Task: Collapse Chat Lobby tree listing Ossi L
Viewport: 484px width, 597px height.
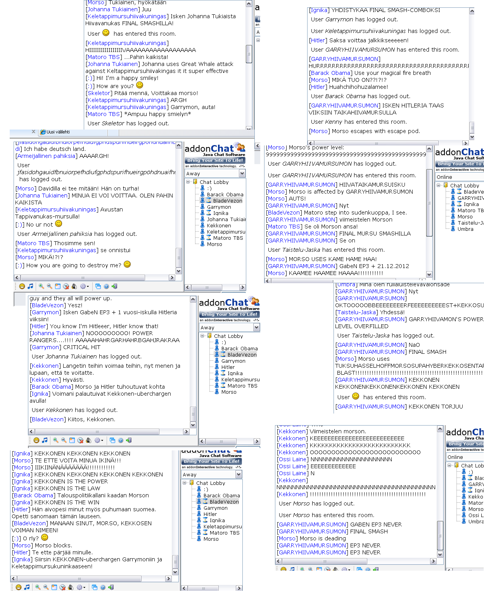Action: (x=449, y=465)
